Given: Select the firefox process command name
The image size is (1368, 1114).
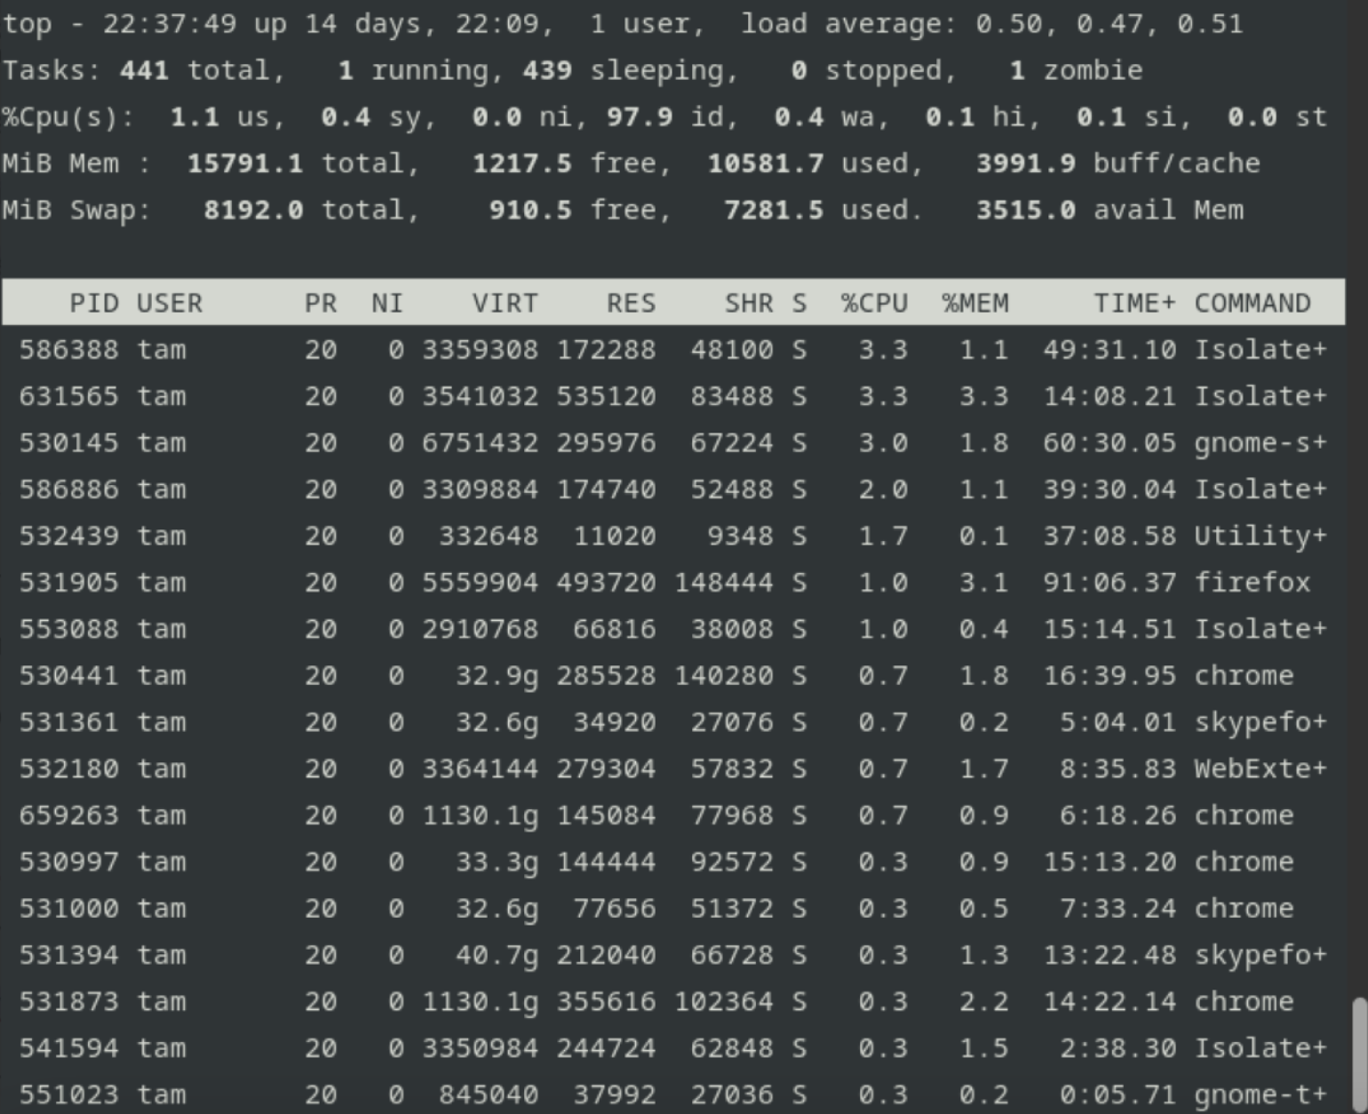Looking at the screenshot, I should 1252,583.
